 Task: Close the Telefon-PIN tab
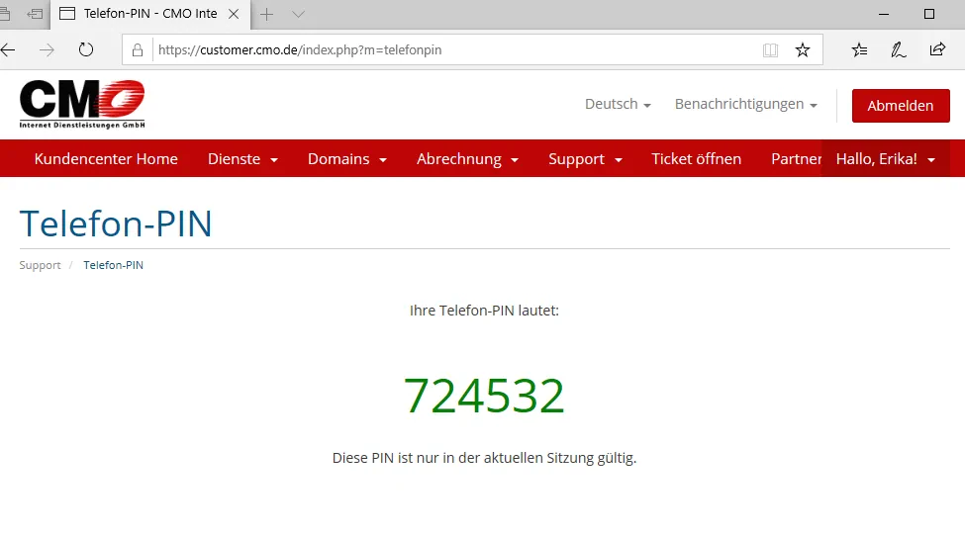(x=234, y=14)
